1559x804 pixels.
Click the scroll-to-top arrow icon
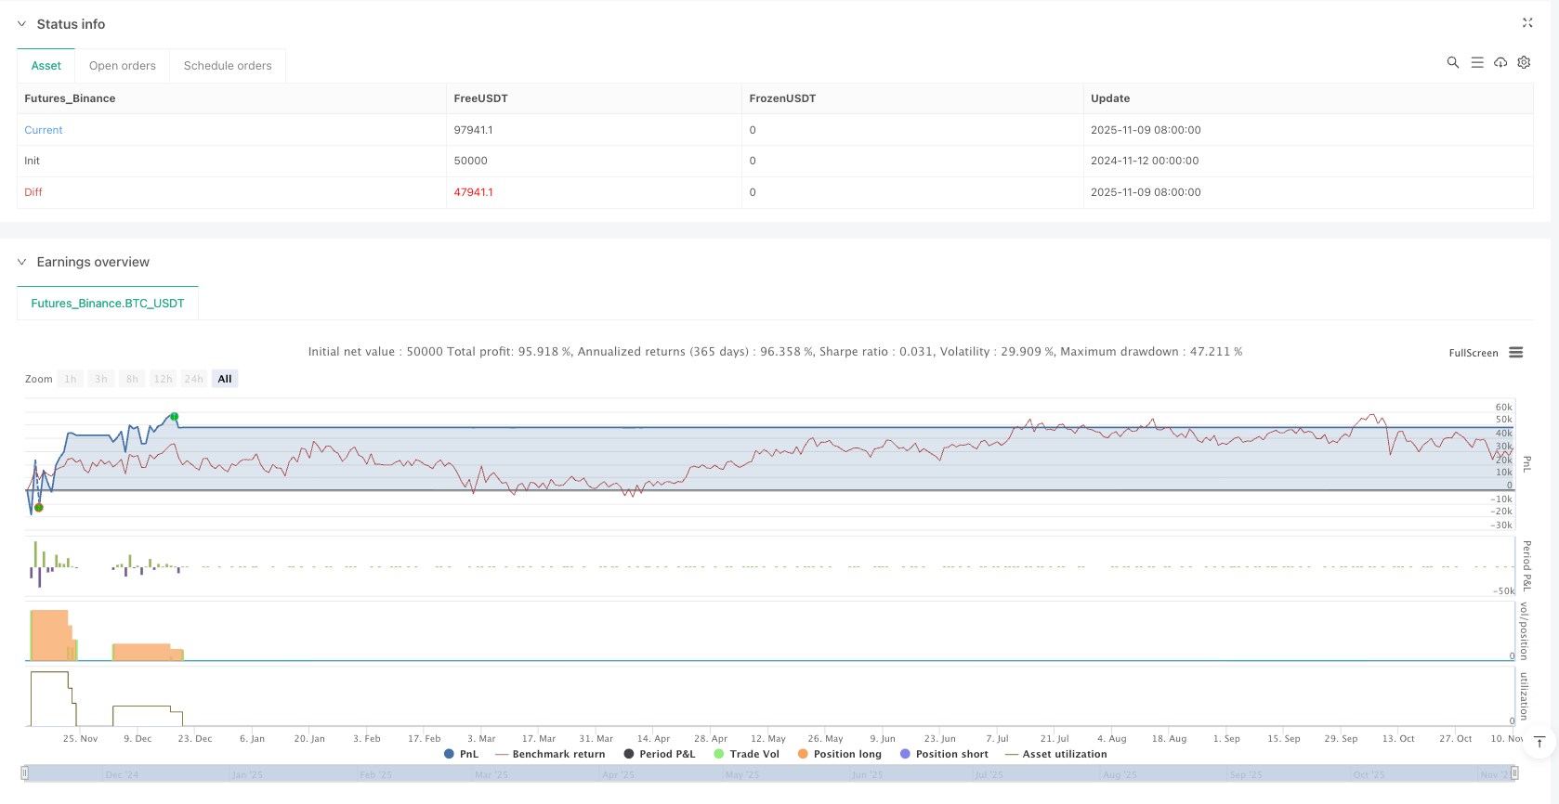[x=1539, y=742]
